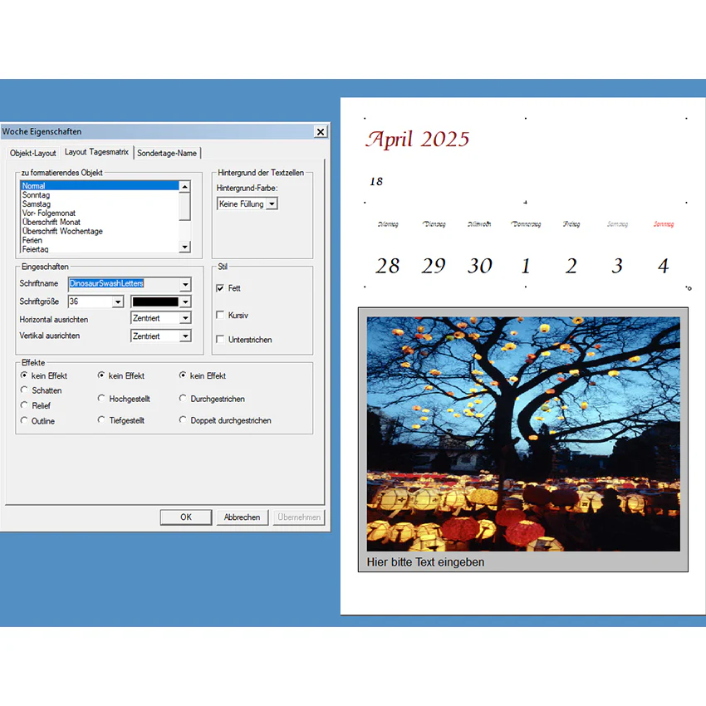Image resolution: width=706 pixels, height=706 pixels.
Task: Select the Hochgestellt radio button
Action: (x=101, y=398)
